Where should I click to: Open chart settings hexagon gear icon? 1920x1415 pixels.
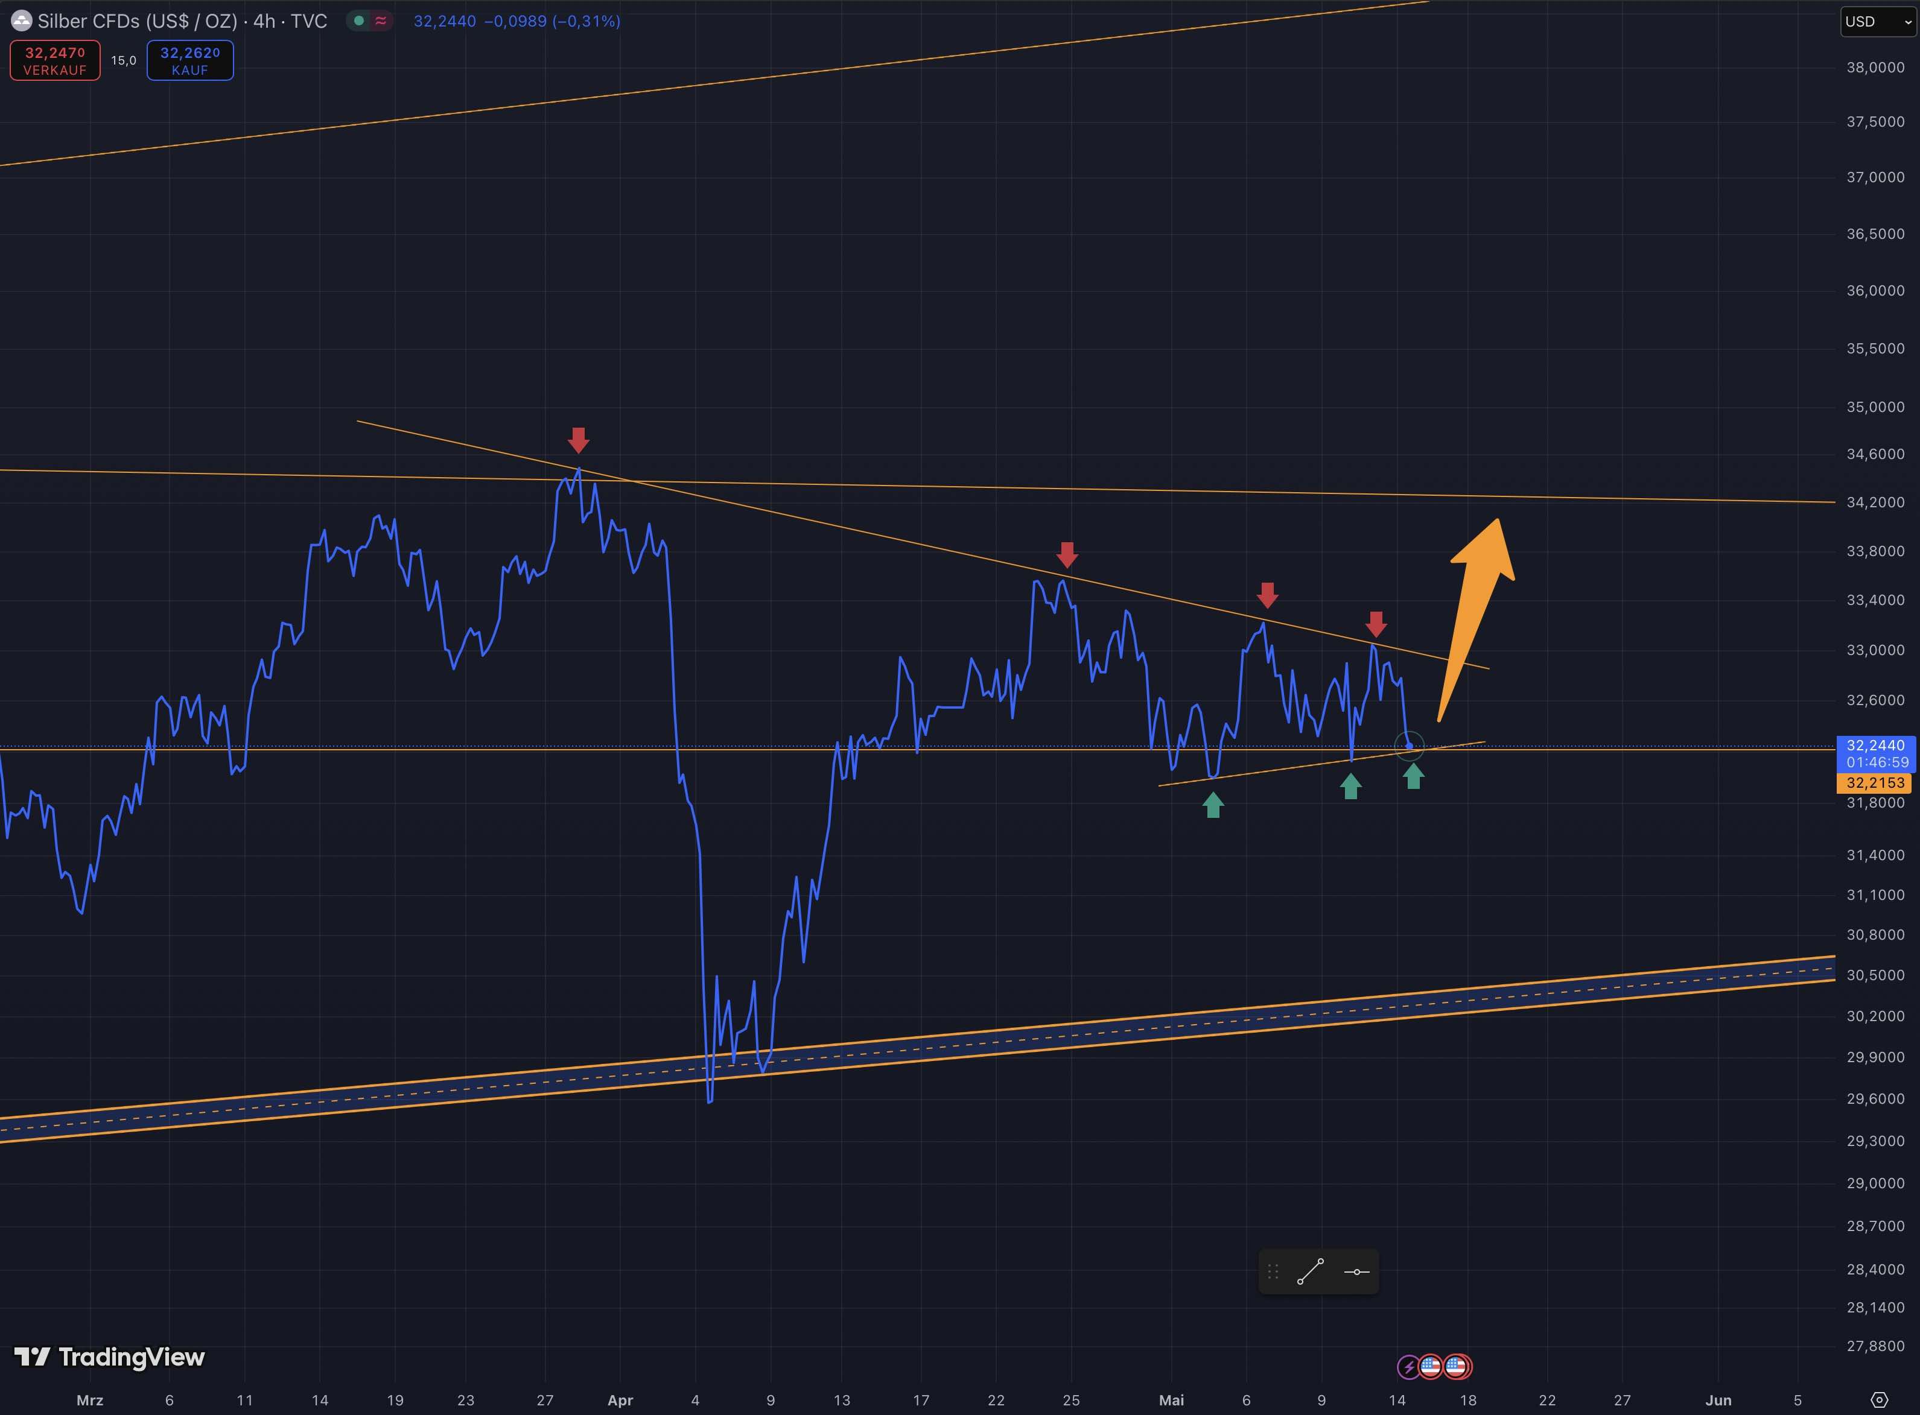pyautogui.click(x=1879, y=1399)
